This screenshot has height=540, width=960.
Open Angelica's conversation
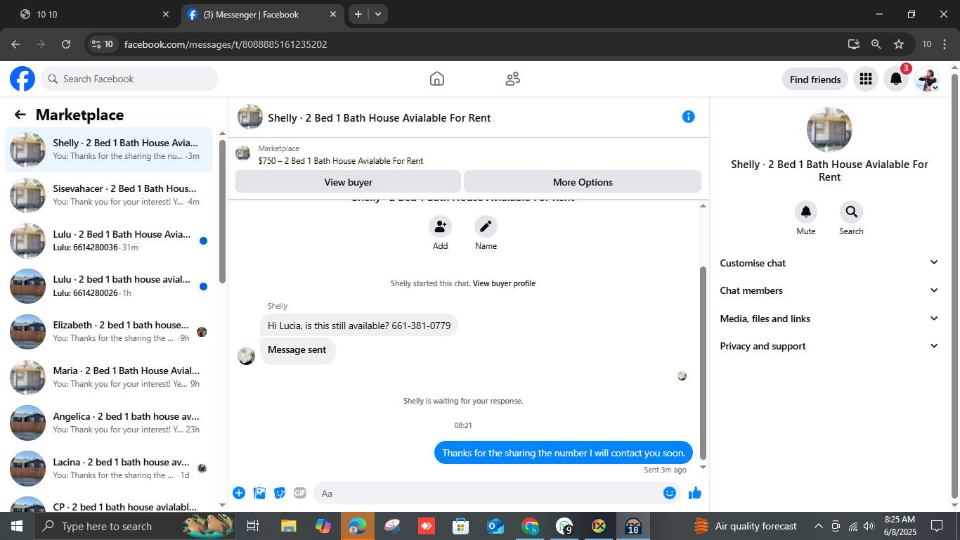click(108, 423)
